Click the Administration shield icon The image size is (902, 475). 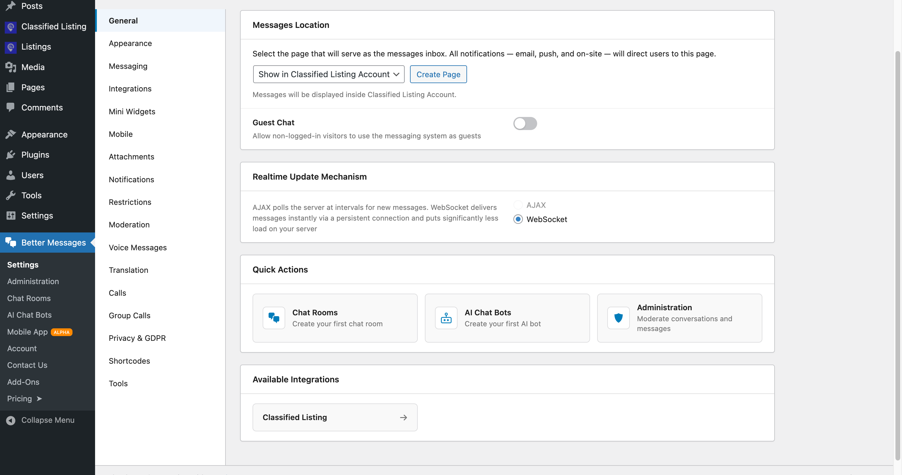tap(618, 318)
